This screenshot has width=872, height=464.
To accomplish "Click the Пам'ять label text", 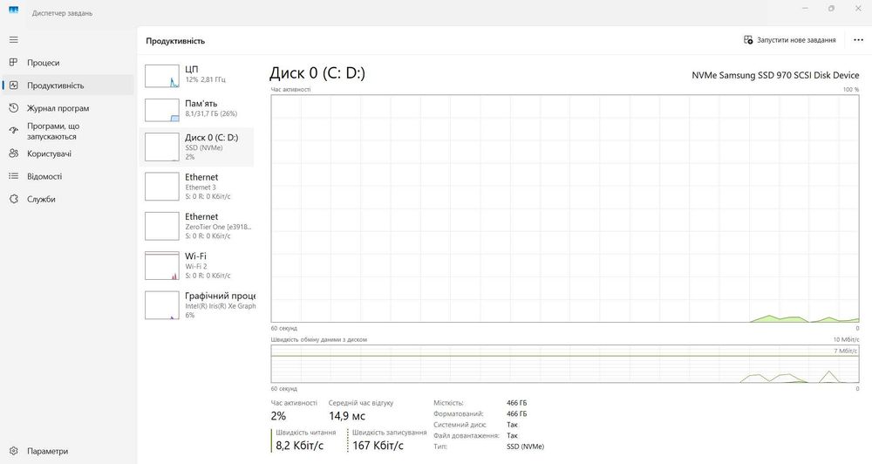I will point(201,104).
